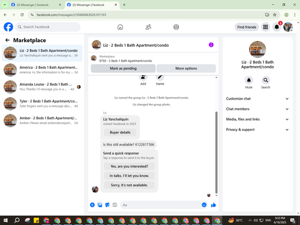Open the Notifications bell
Screen dimensions: 300x225
point(277,27)
